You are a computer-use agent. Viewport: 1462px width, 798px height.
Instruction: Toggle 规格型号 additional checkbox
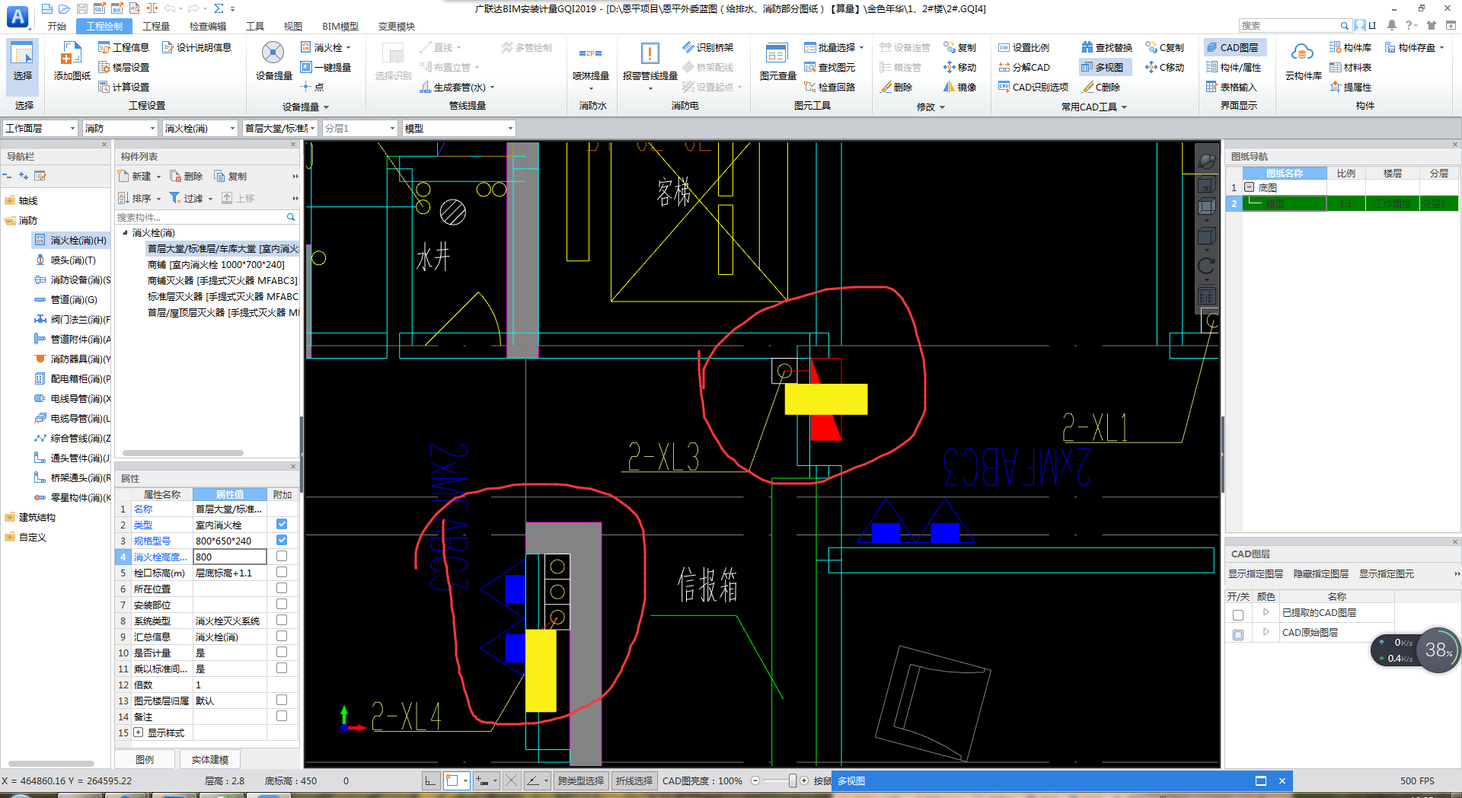point(282,541)
